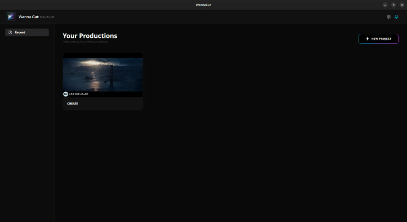Click the project folder path under Your Productions

[86, 42]
